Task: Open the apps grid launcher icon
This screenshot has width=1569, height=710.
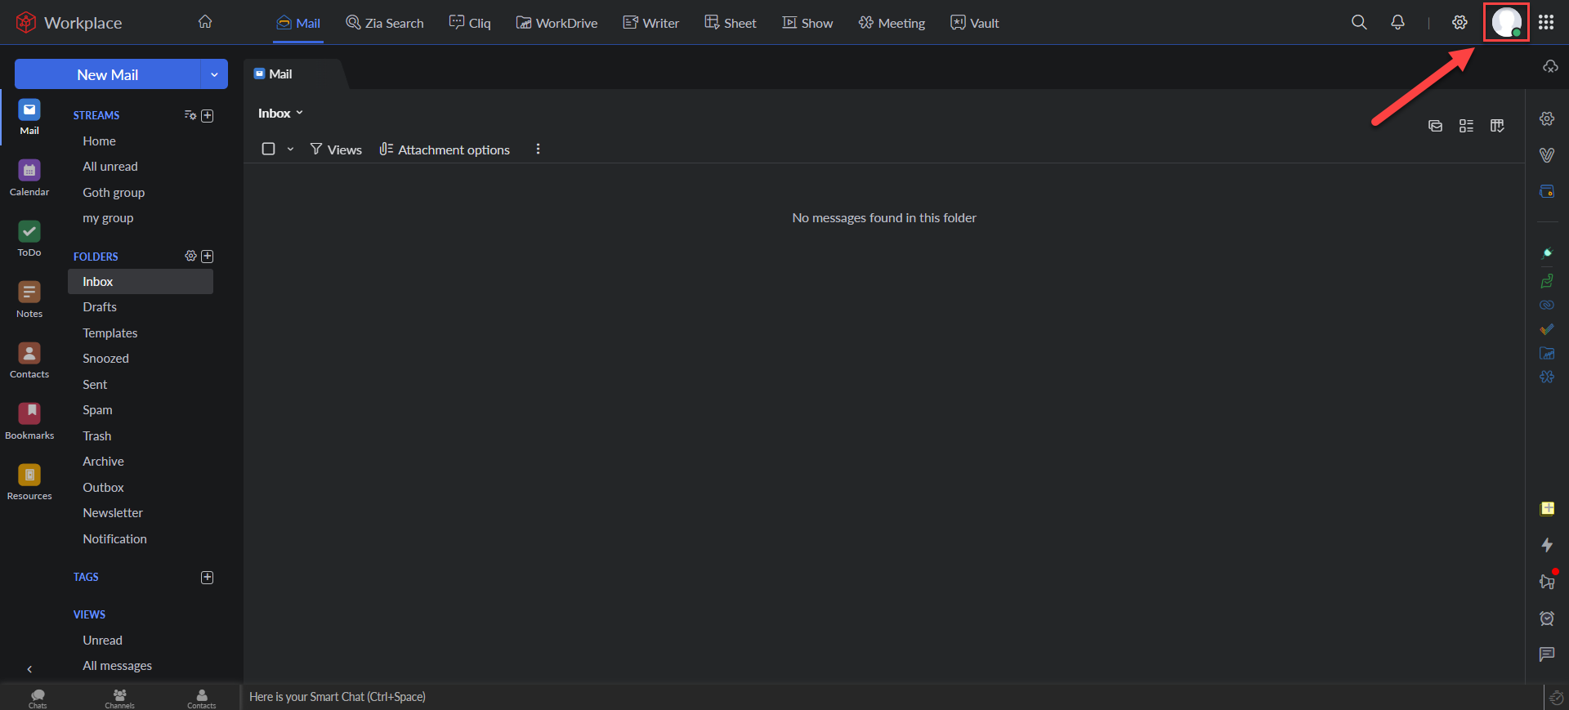Action: point(1545,23)
